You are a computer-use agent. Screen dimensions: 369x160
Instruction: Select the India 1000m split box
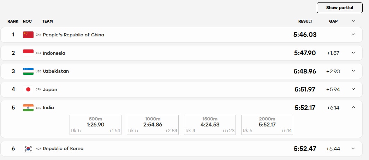[153, 125]
